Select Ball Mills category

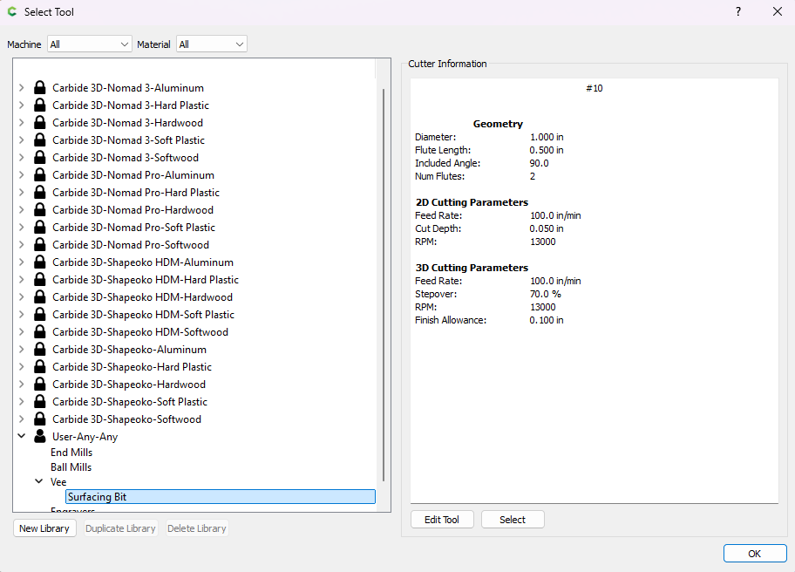71,467
